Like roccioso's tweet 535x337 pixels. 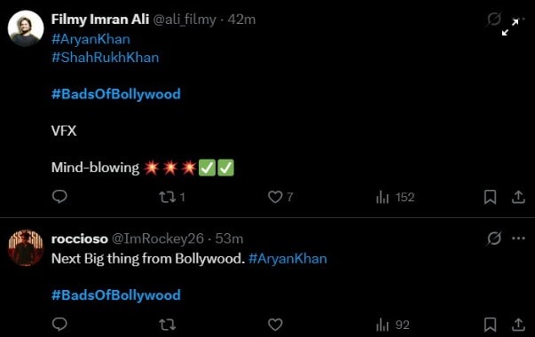[275, 325]
